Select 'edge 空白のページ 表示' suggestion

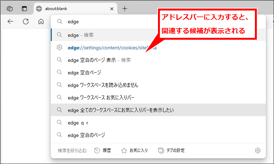[158, 60]
